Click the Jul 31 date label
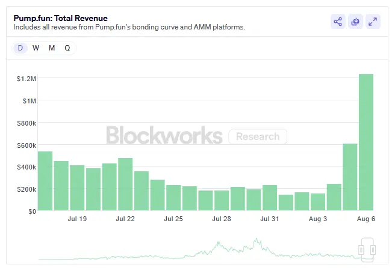Image resolution: width=392 pixels, height=268 pixels. click(x=270, y=219)
